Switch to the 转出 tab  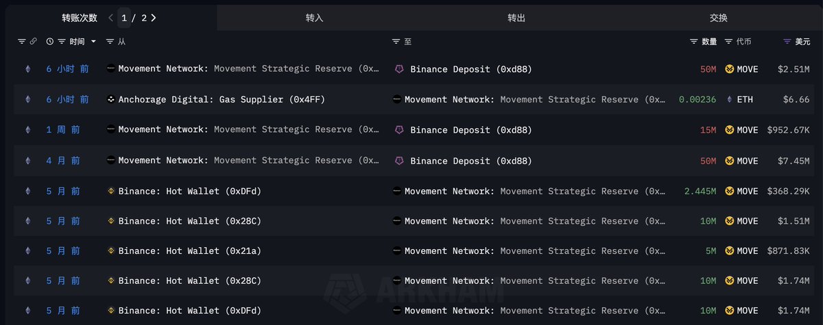click(516, 18)
